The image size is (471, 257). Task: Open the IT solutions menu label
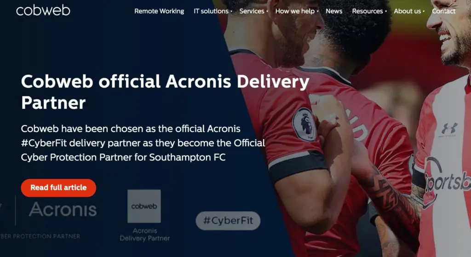click(211, 11)
